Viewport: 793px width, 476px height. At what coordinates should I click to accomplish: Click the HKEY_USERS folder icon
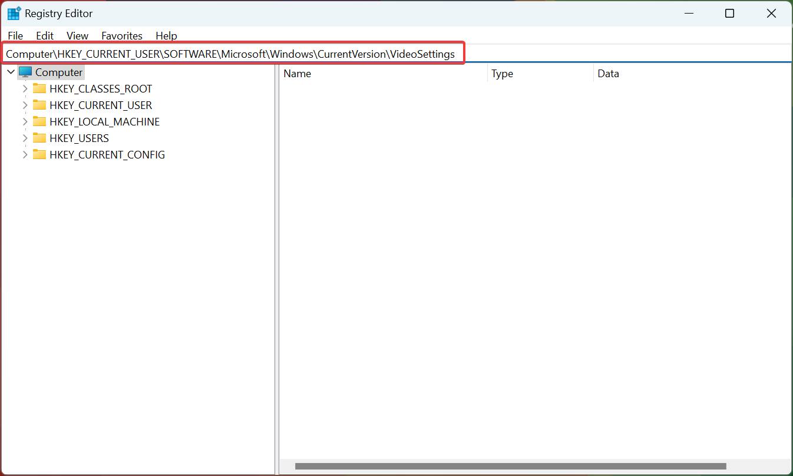[x=39, y=138]
